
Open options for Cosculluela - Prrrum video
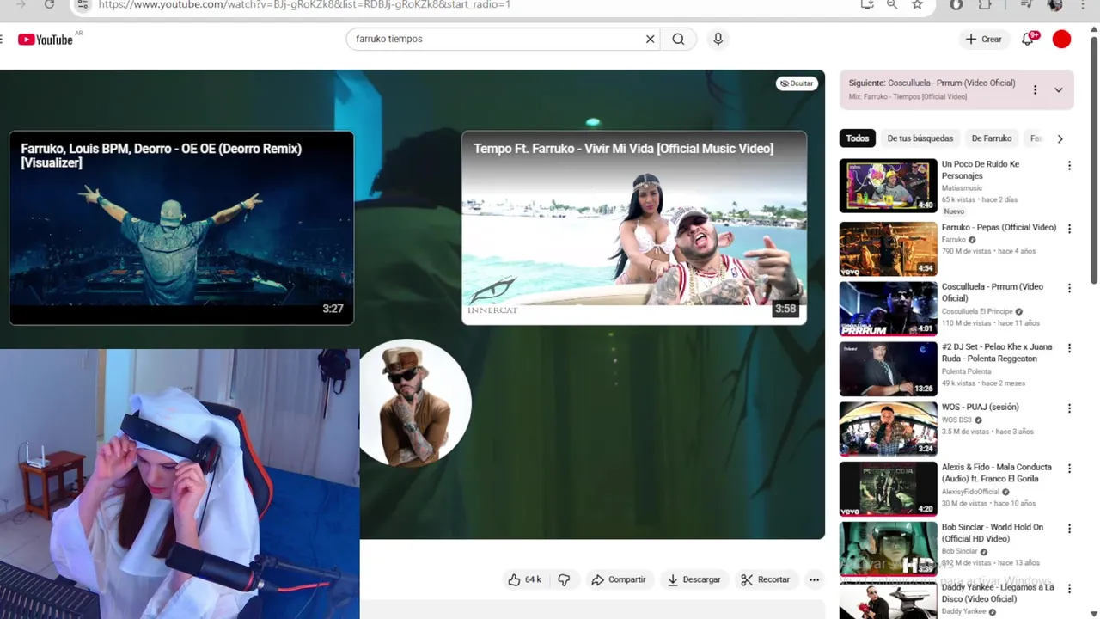pos(1069,288)
